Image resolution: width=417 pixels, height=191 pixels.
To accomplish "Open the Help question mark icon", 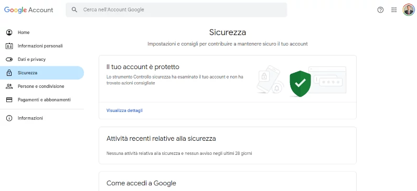I will (x=380, y=10).
